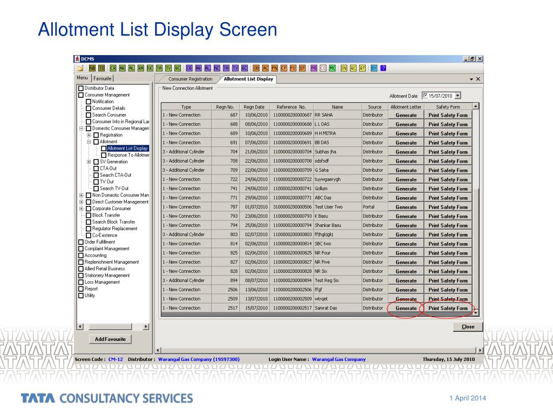This screenshot has height=415, width=553.
Task: Click the olive TS toolbar icon
Action: point(102,68)
